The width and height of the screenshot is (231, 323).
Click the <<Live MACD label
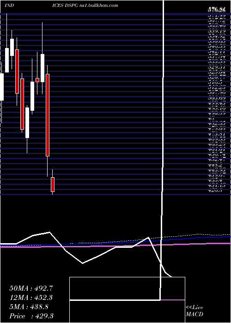click(x=195, y=311)
